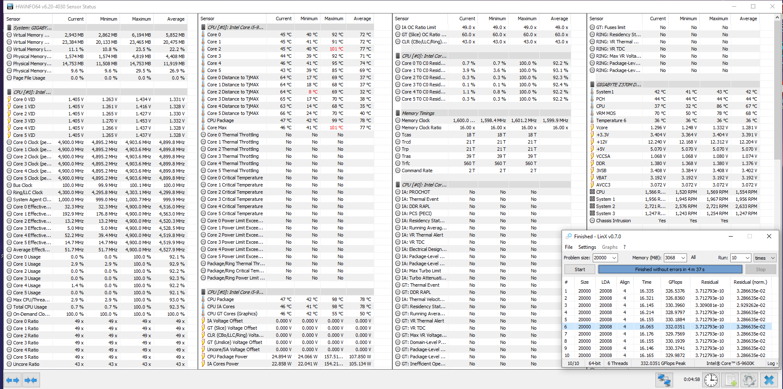The width and height of the screenshot is (783, 389).
Task: Click the icon beside Page File Usage
Action: point(9,78)
